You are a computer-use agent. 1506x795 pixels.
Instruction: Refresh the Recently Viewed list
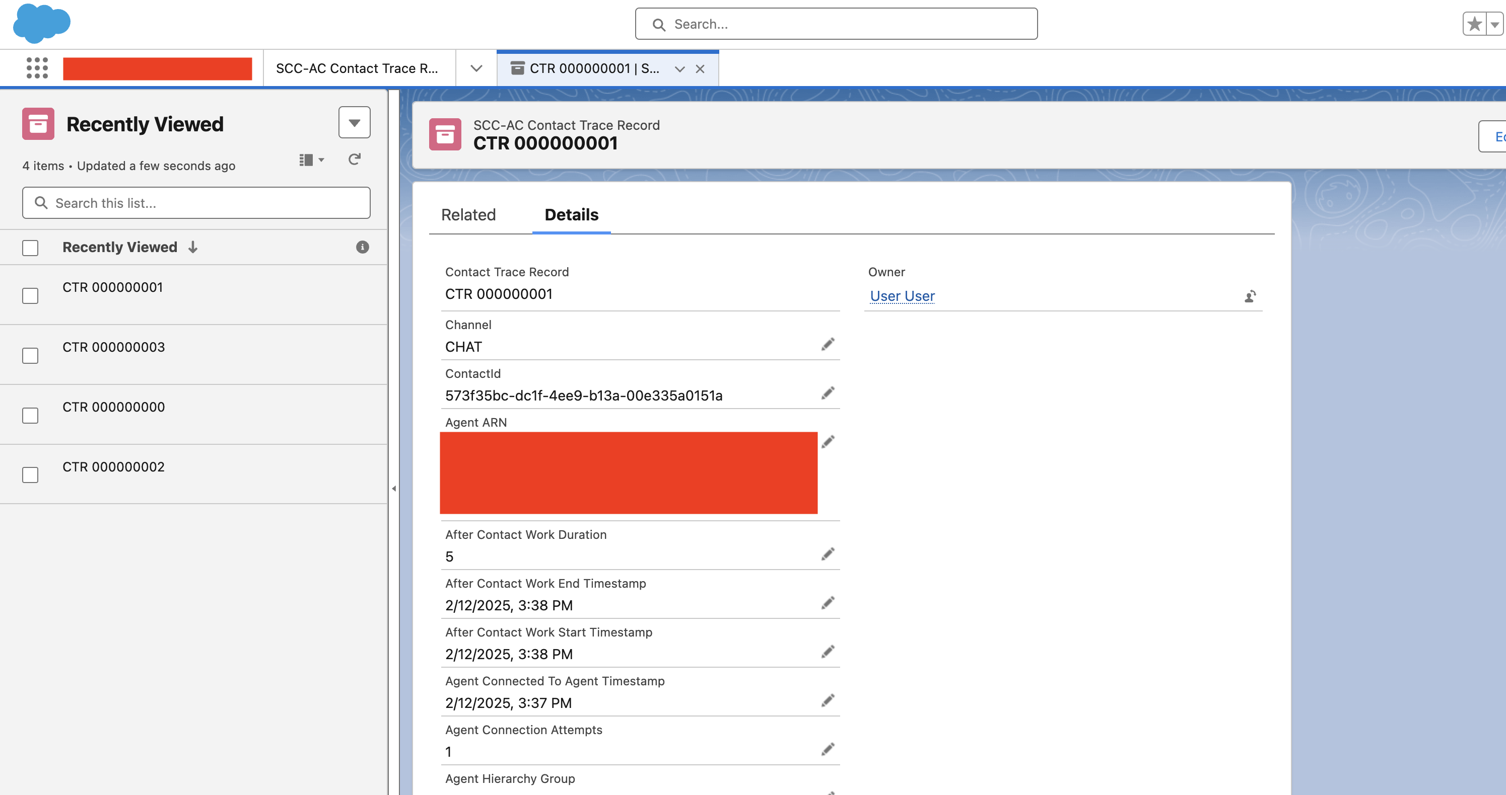click(x=354, y=159)
